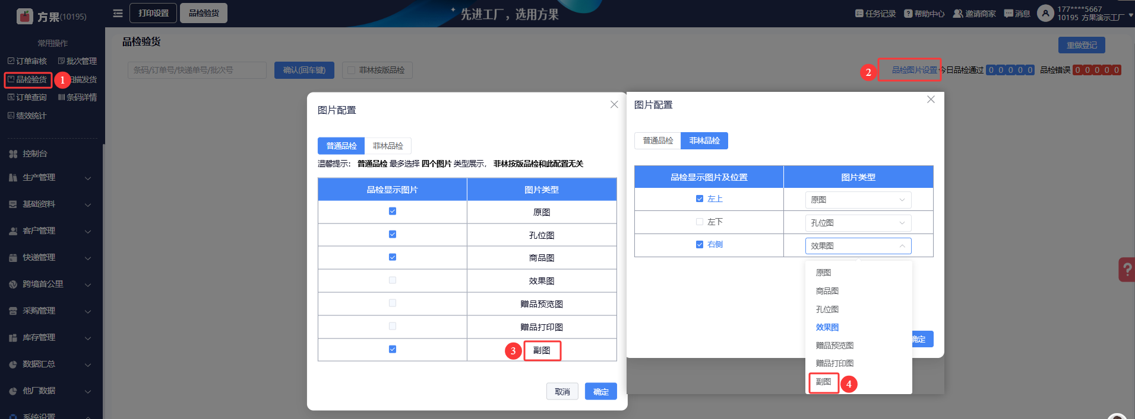Enable the 左下 position checkbox
Viewport: 1135px width, 419px height.
pyautogui.click(x=700, y=222)
